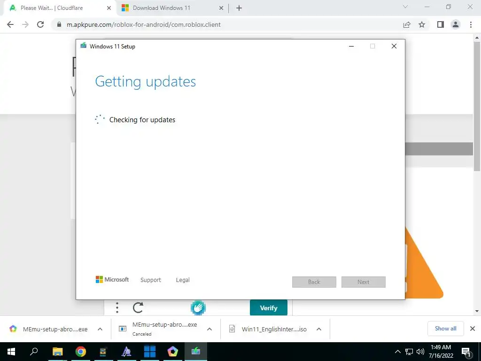Click the blue Windows 11 logo taskbar icon

tap(150, 352)
